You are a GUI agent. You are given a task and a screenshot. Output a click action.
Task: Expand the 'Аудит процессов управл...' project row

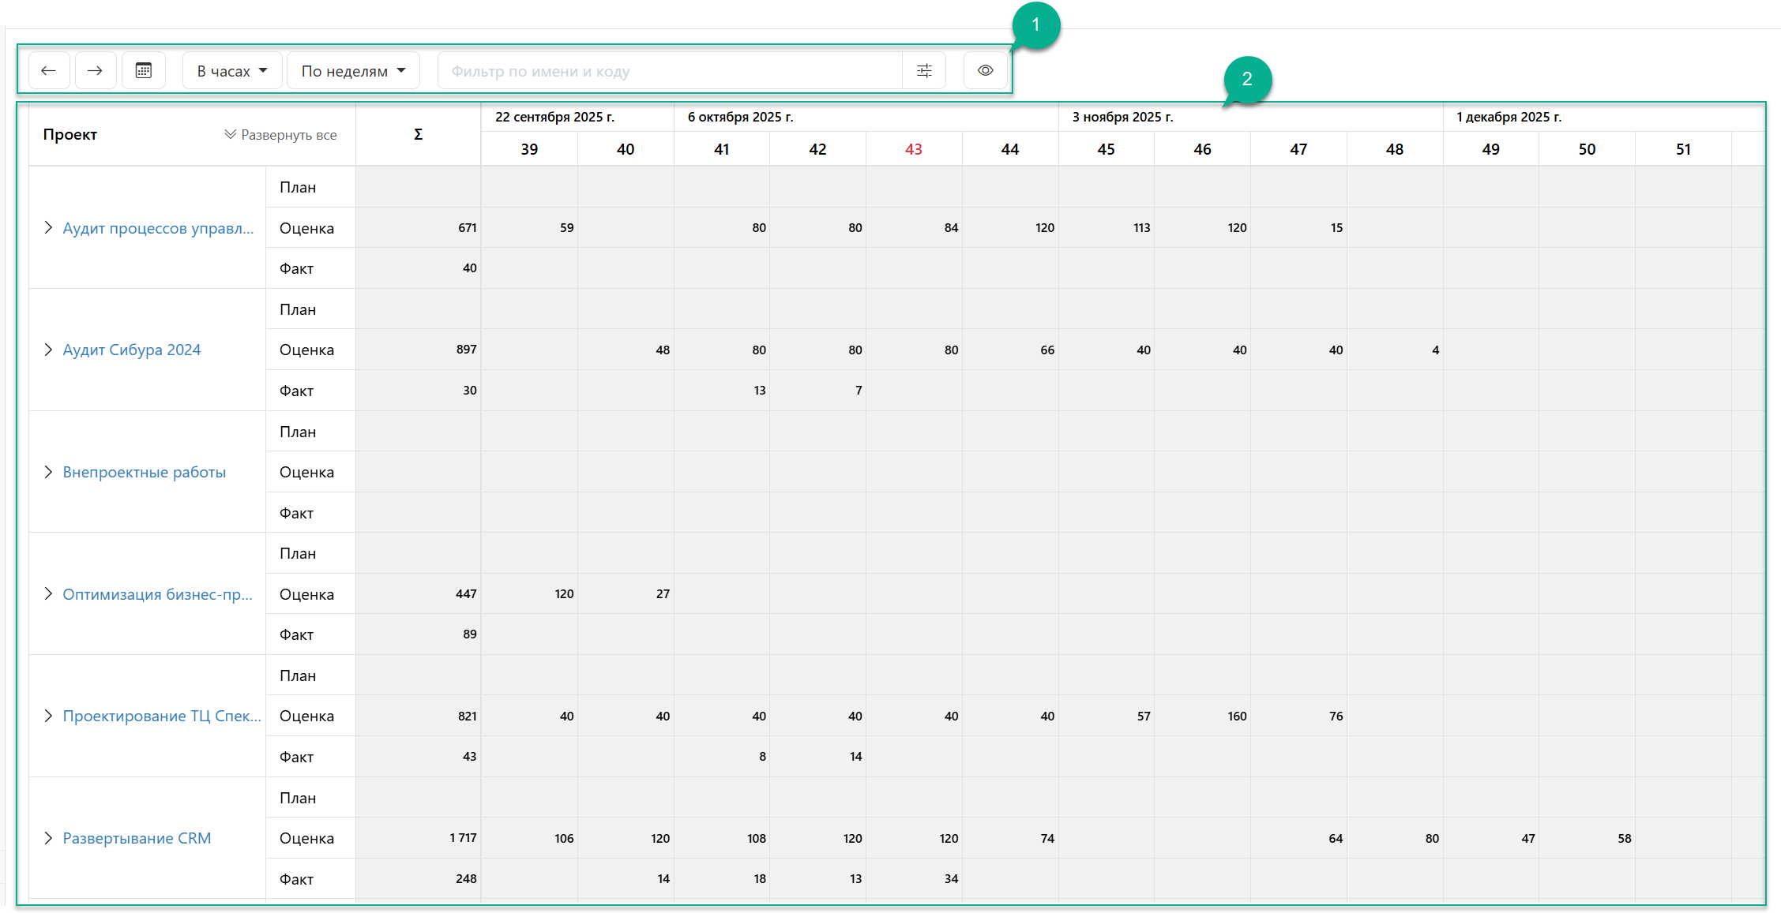pos(48,228)
